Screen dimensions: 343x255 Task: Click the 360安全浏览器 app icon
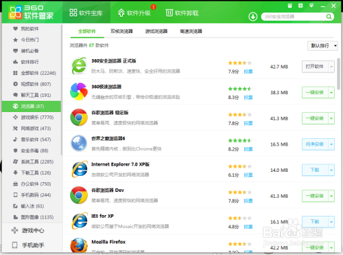pos(79,66)
